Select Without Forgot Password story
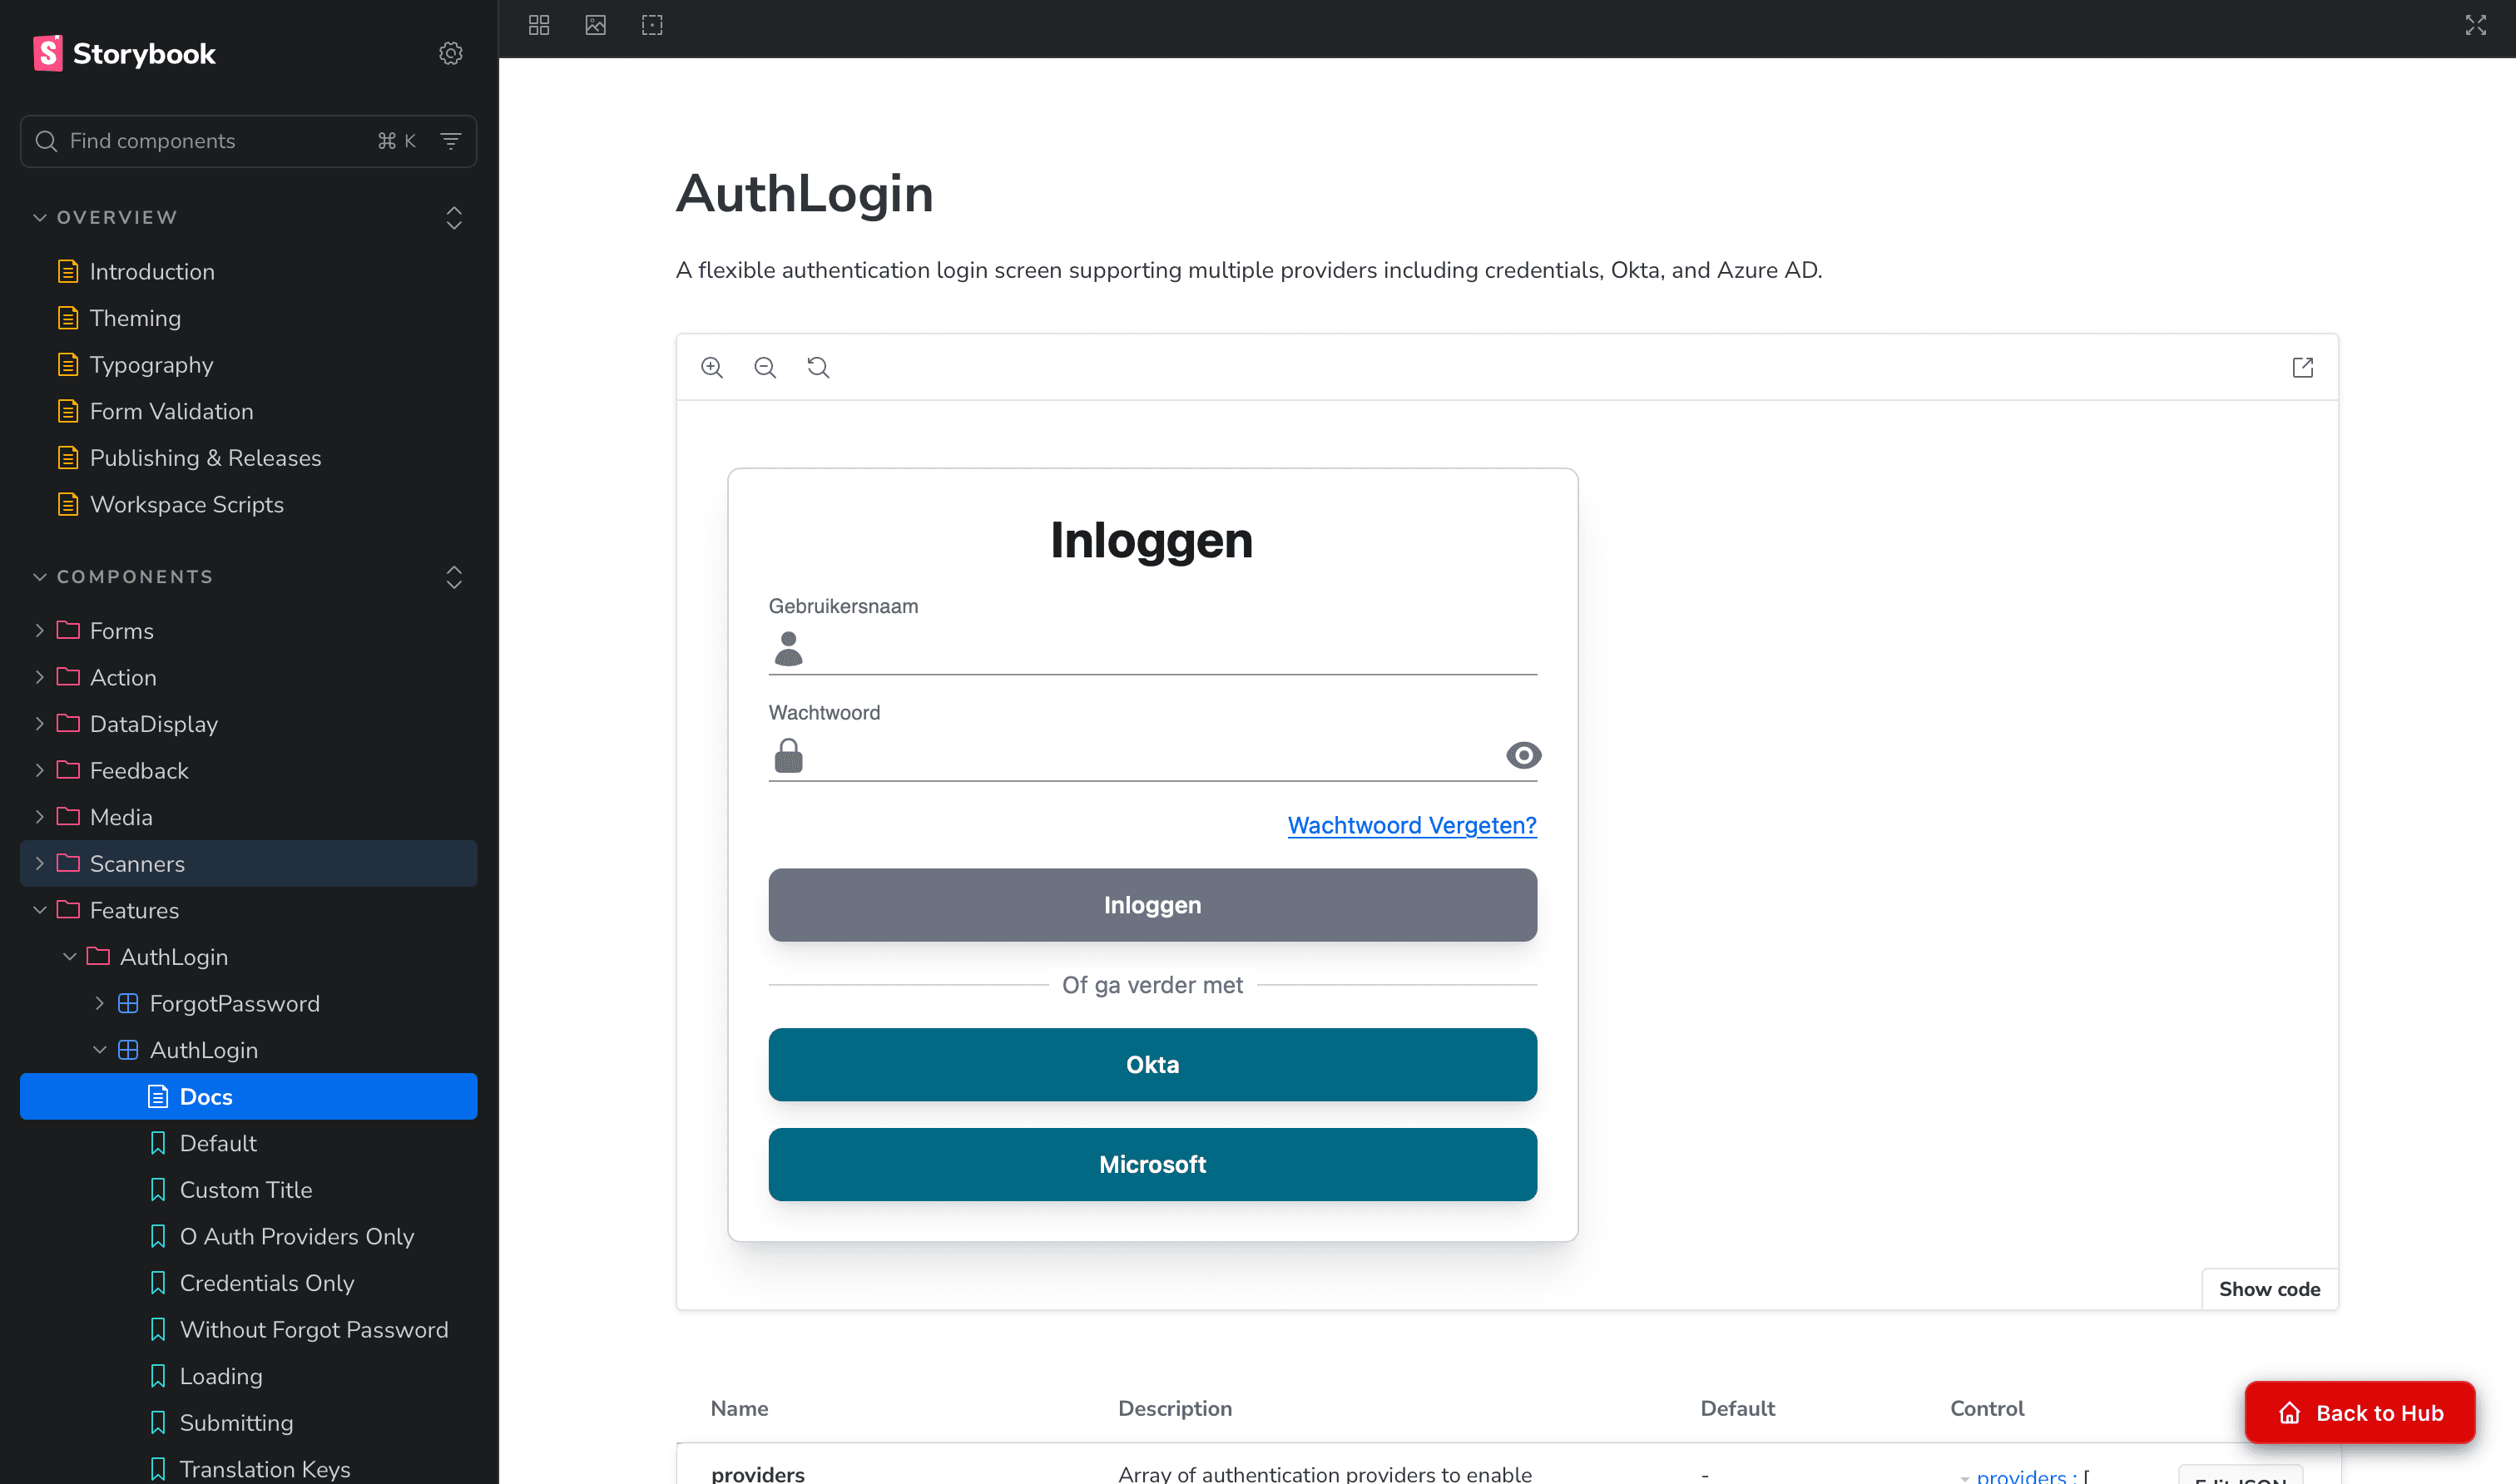2516x1484 pixels. pyautogui.click(x=248, y=1329)
